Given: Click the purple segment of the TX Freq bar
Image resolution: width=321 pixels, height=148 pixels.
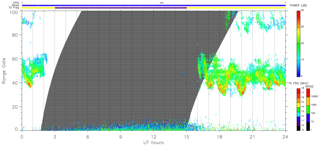Looking at the screenshot, I should click(x=121, y=8).
